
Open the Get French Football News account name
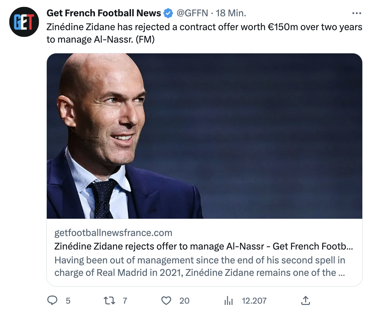[104, 13]
